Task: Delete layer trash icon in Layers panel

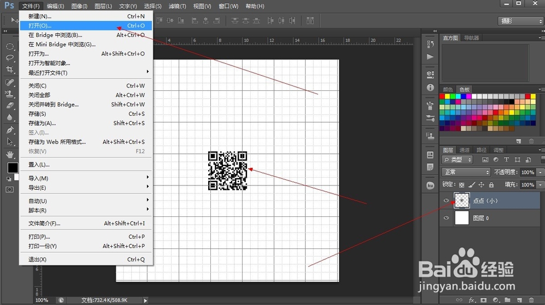Action: (x=531, y=300)
